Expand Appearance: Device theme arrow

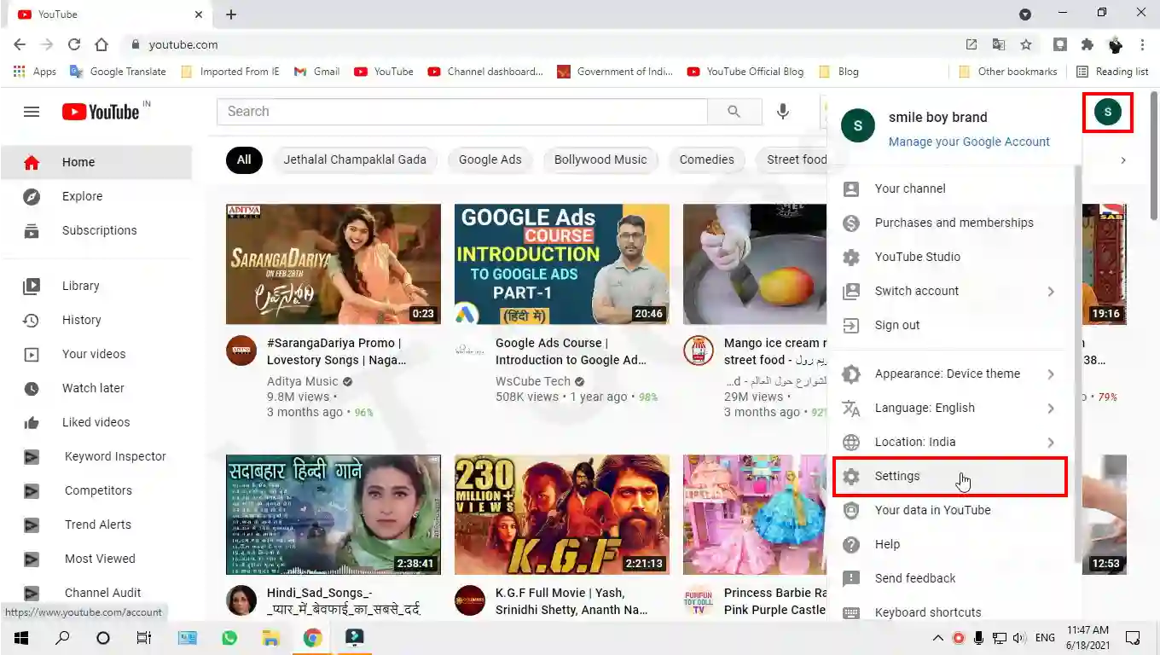coord(1051,374)
